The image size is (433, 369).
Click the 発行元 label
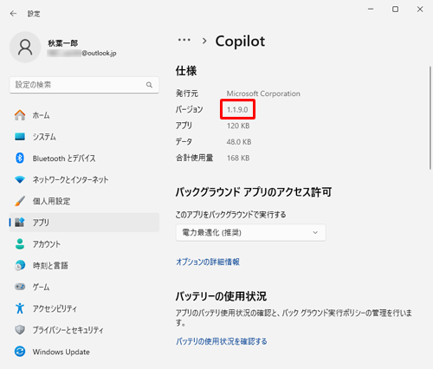pyautogui.click(x=187, y=94)
